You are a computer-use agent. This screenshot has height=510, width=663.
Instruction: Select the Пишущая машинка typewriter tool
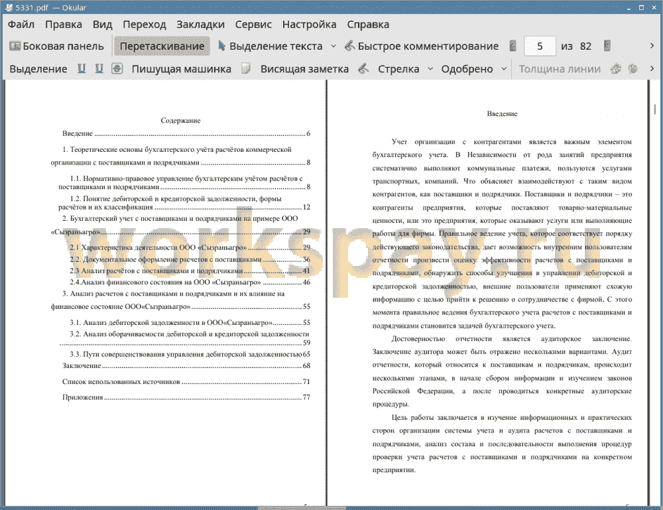point(182,69)
